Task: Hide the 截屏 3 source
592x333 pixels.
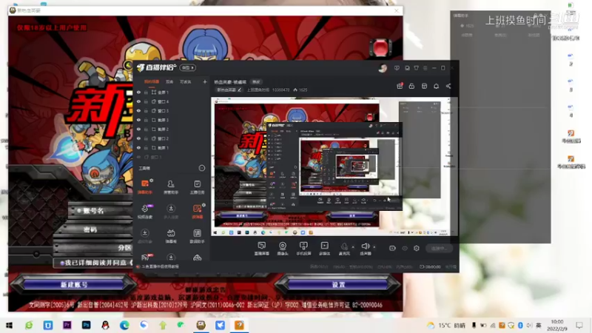Action: coord(138,120)
